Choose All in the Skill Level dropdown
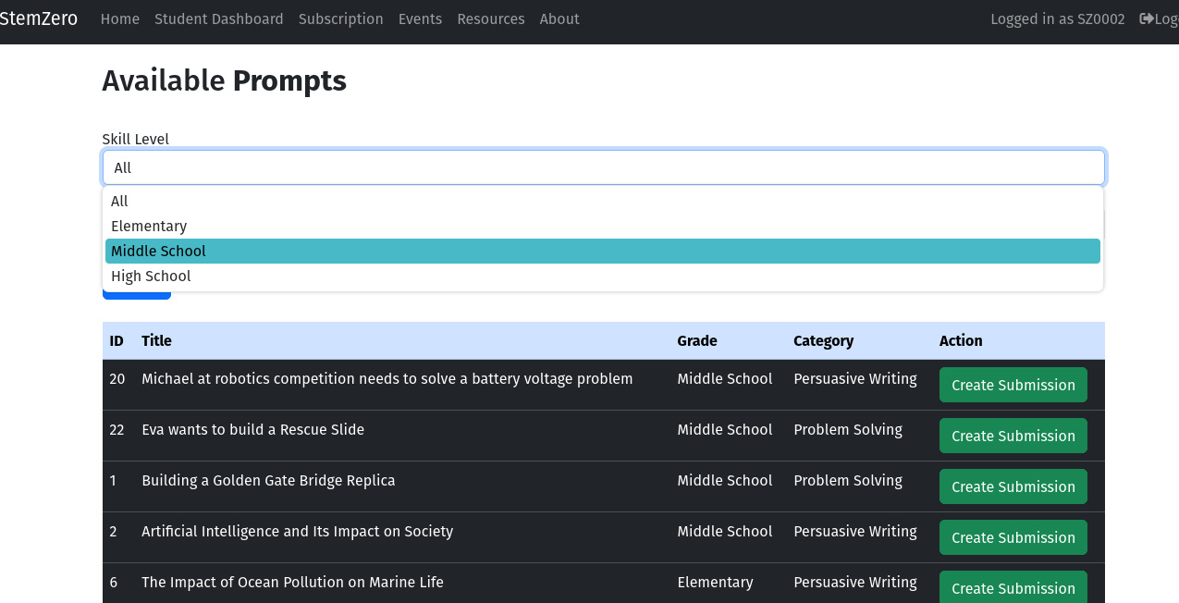The height and width of the screenshot is (603, 1179). click(x=118, y=201)
